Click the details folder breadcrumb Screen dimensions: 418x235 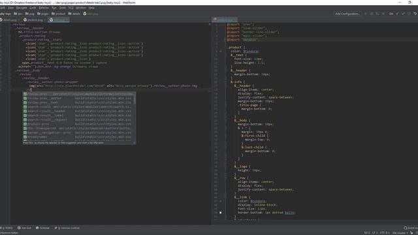74,14
